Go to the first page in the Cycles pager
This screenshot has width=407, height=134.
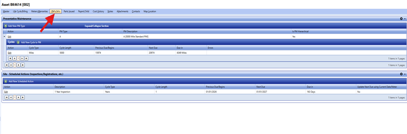coord(10,58)
